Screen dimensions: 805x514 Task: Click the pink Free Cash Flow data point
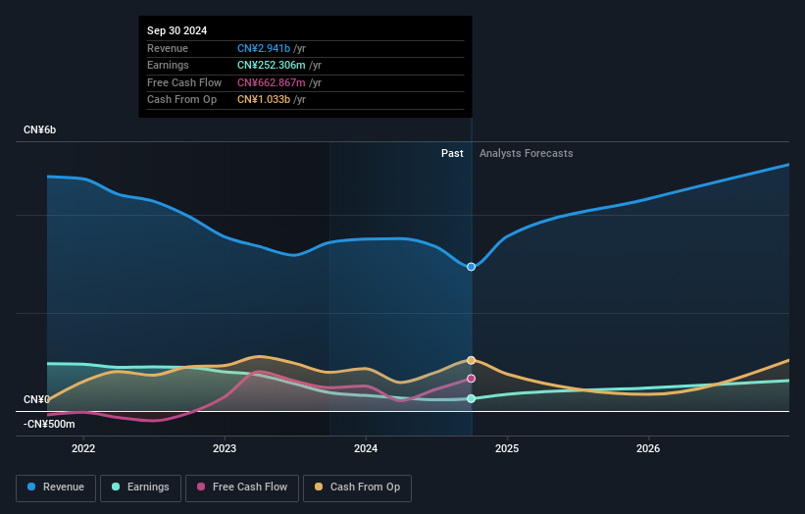[471, 379]
